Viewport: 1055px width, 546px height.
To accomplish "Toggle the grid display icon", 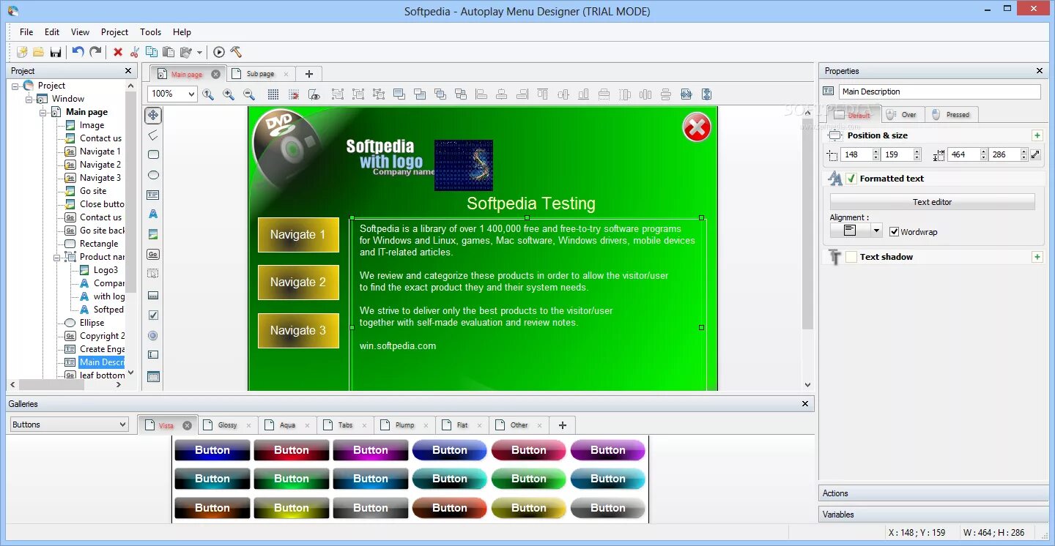I will [x=273, y=94].
